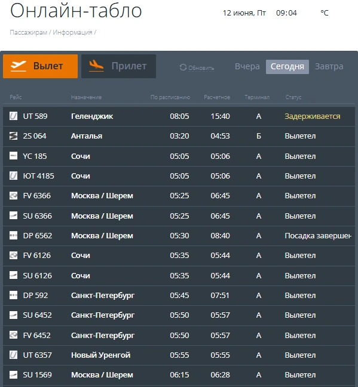Switch to the Вылет departures tab

coord(40,66)
